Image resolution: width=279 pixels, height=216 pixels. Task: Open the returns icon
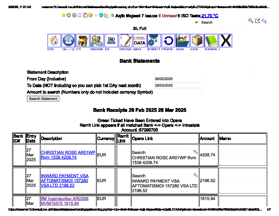point(168,41)
